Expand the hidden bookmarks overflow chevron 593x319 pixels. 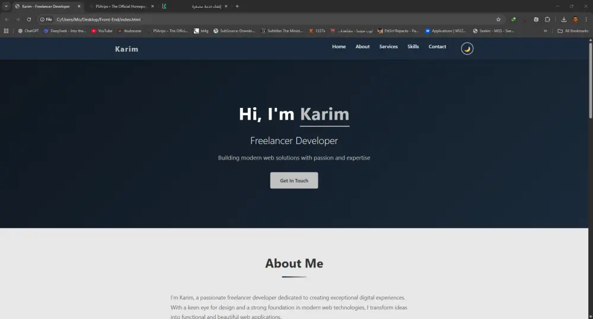click(x=546, y=31)
